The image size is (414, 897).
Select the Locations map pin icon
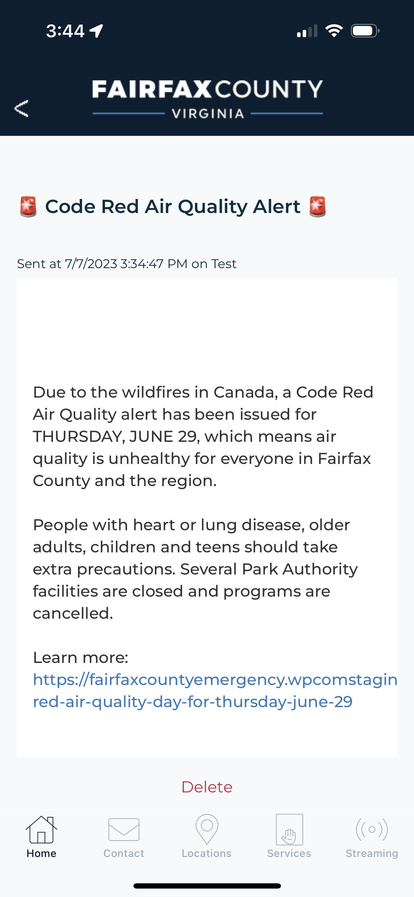tap(207, 829)
